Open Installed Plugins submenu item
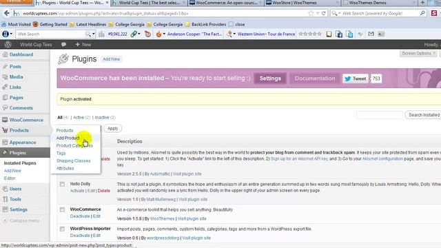 click(x=20, y=163)
